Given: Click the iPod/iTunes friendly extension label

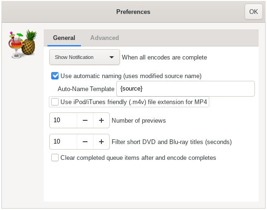Looking at the screenshot, I should 133,102.
